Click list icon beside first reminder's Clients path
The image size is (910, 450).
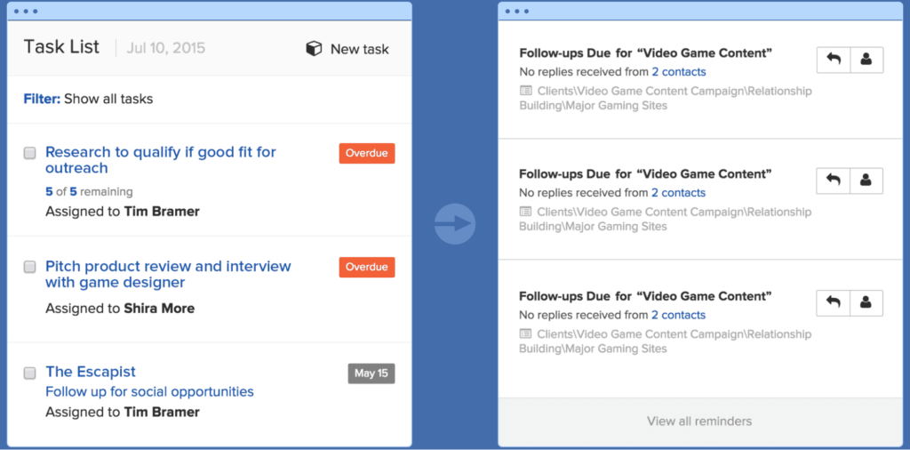pos(525,91)
